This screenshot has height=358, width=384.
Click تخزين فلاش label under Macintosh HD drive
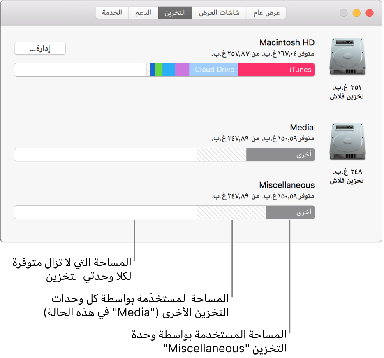click(347, 97)
